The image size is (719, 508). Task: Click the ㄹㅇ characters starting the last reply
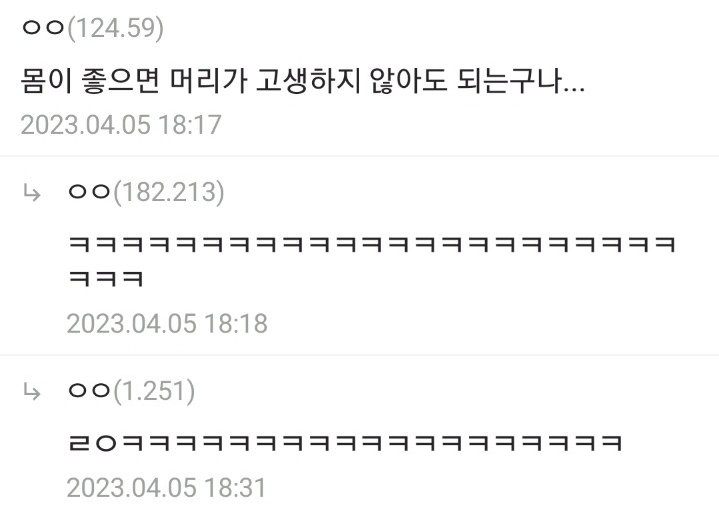(93, 443)
